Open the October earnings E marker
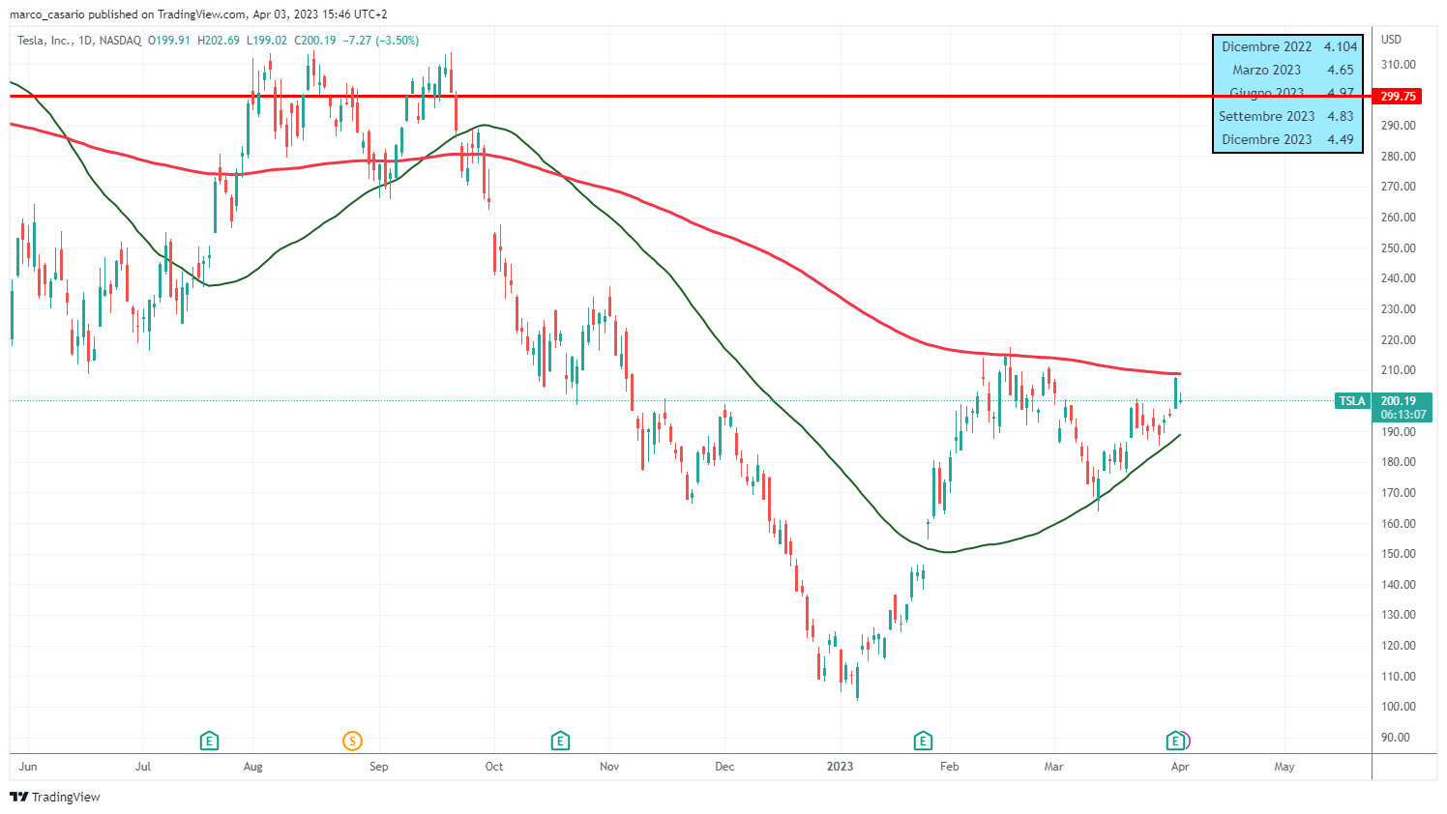This screenshot has height=814, width=1447. tap(560, 741)
